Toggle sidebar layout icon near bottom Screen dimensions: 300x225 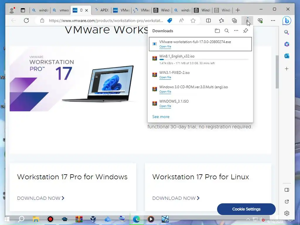coord(287,190)
